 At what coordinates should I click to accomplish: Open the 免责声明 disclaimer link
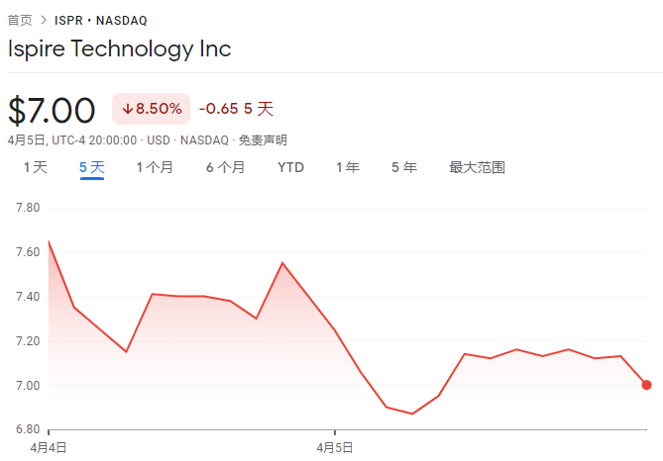pyautogui.click(x=263, y=140)
